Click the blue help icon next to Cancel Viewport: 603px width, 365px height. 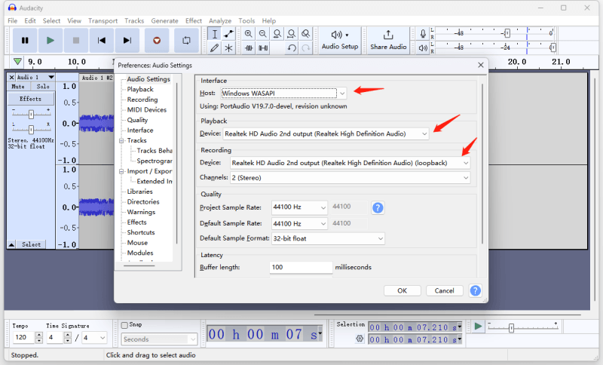click(476, 291)
